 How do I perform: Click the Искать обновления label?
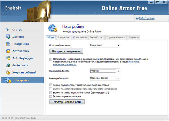(60, 45)
